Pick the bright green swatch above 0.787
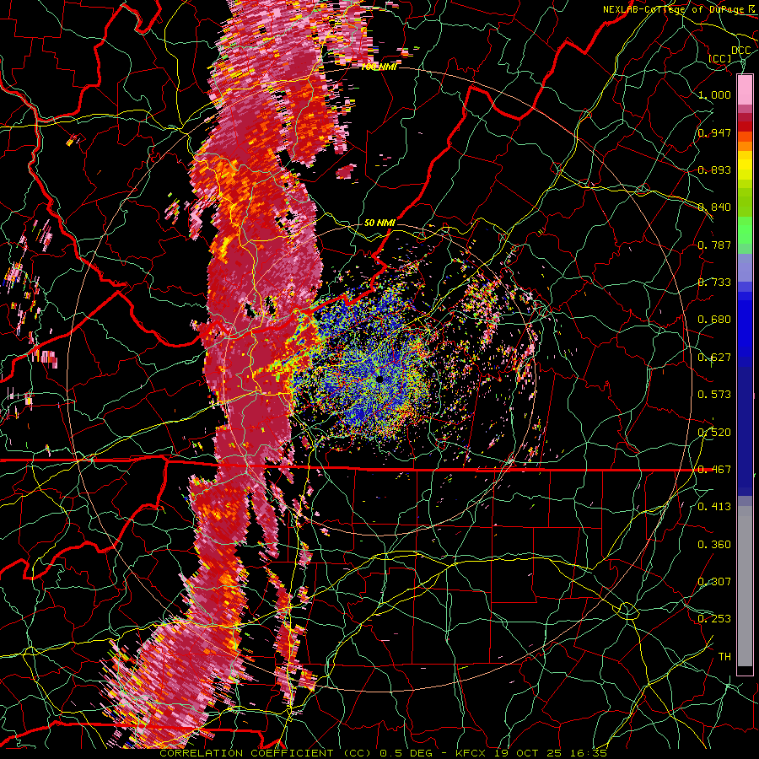759x759 pixels. pyautogui.click(x=745, y=230)
